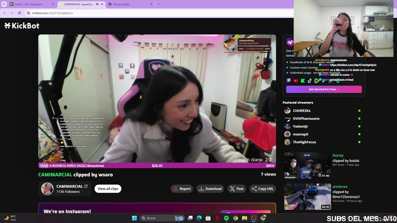Close the Nueva pestaña tab
397x223 pixels.
tap(151, 4)
